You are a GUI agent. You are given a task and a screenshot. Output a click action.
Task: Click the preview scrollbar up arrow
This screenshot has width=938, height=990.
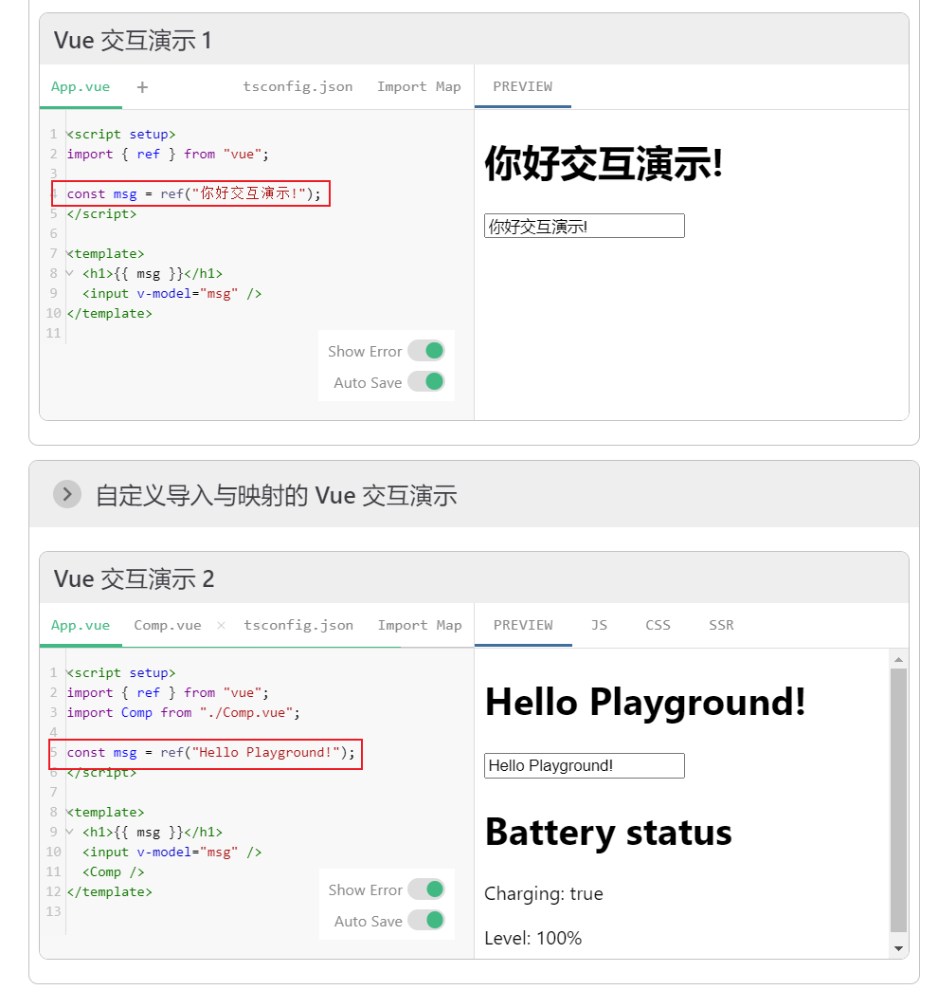pyautogui.click(x=899, y=659)
